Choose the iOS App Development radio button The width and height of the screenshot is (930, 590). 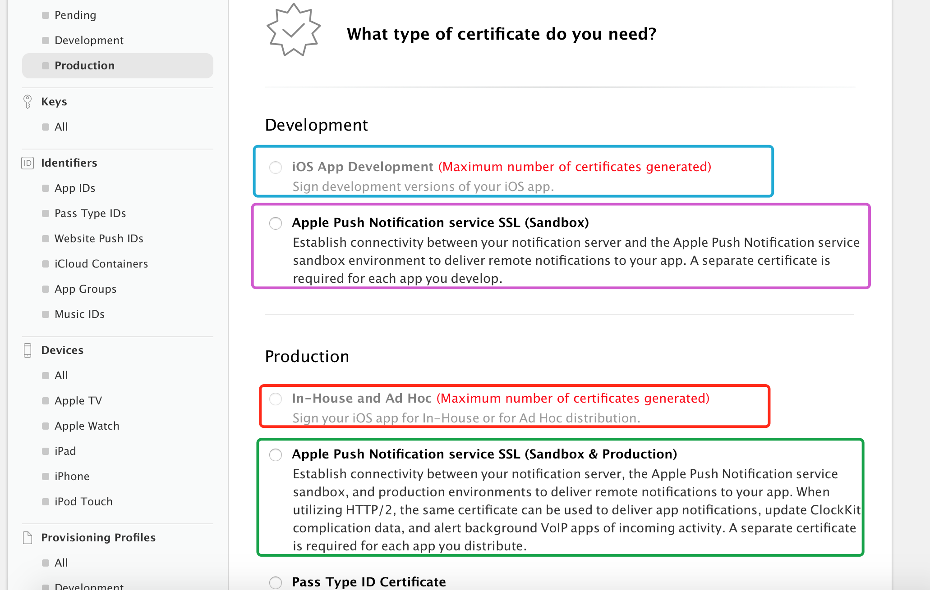[276, 168]
